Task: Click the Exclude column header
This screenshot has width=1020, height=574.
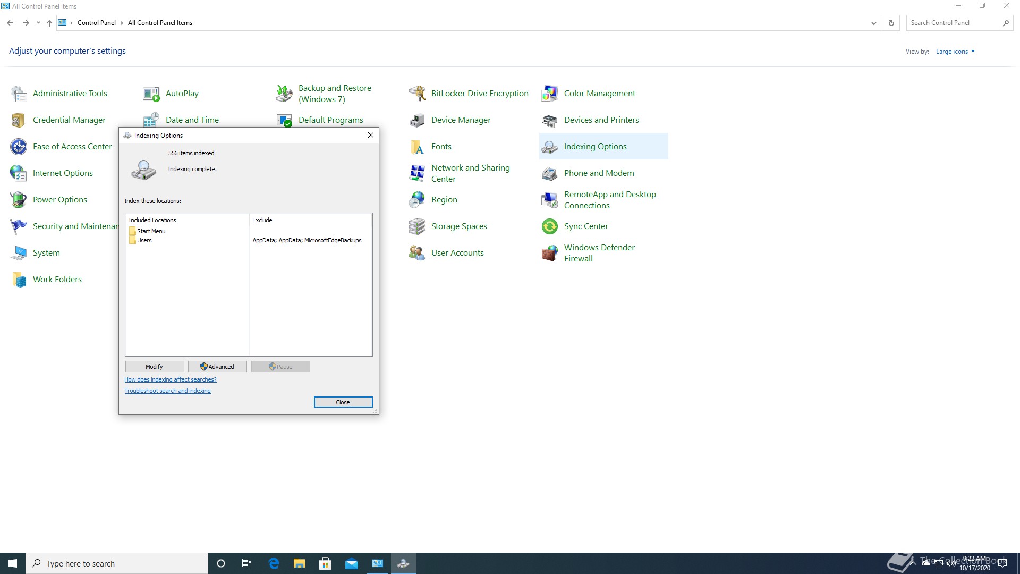Action: (310, 220)
